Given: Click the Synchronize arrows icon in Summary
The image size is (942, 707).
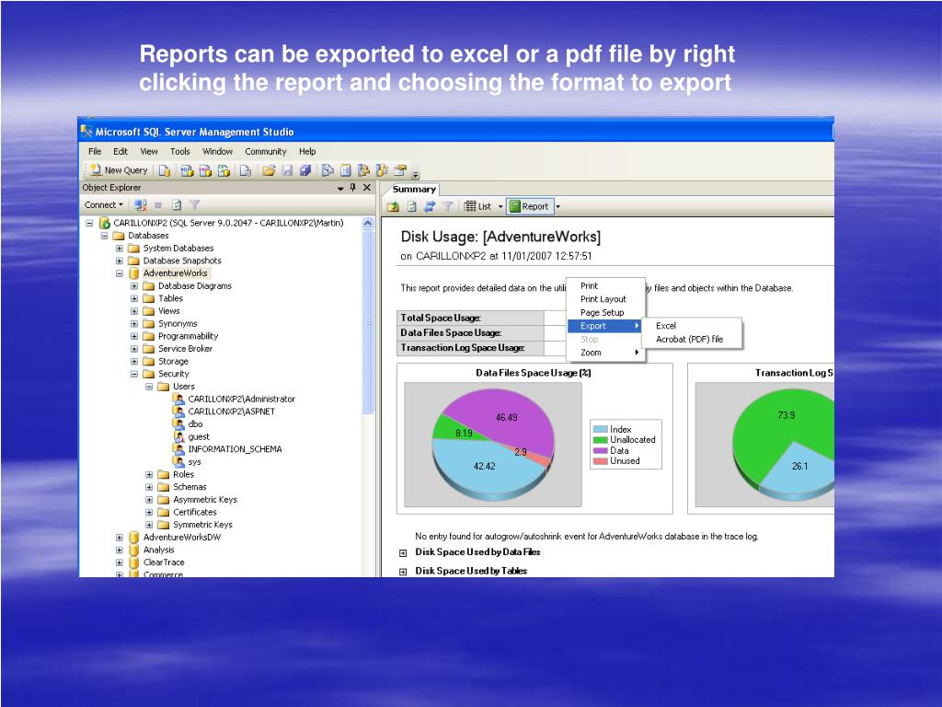Looking at the screenshot, I should tap(430, 207).
